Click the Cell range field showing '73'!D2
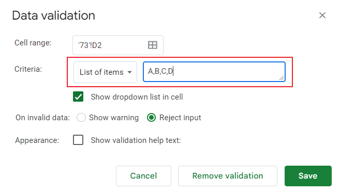 pyautogui.click(x=118, y=45)
